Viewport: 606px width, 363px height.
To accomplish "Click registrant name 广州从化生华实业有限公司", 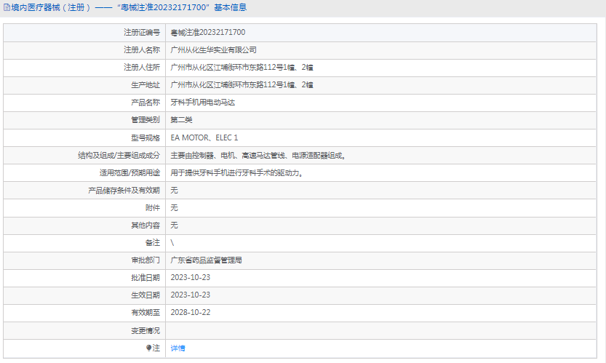I will coord(213,50).
